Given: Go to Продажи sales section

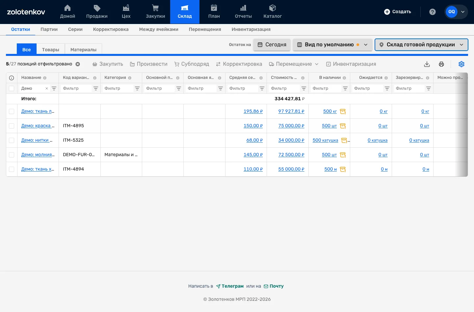Looking at the screenshot, I should coord(97,12).
